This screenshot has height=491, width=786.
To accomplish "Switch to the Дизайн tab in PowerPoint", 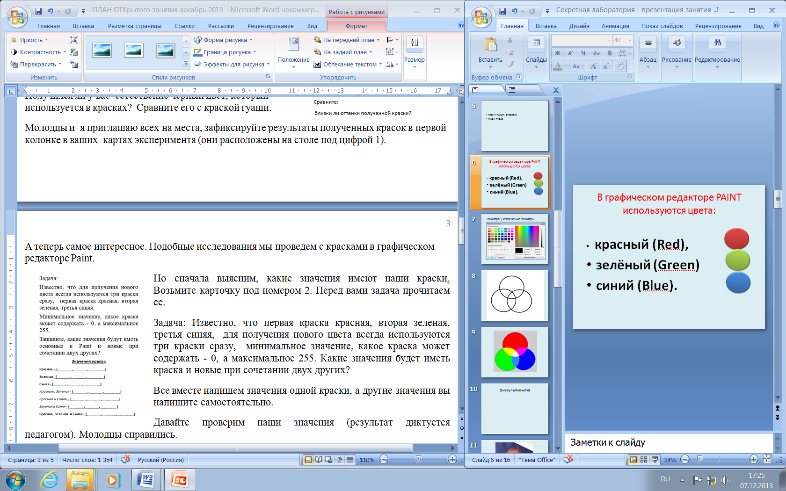I will (x=579, y=26).
